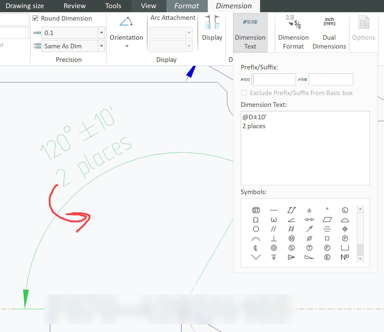
Task: Open the Same As Dim dropdown
Action: (x=101, y=46)
